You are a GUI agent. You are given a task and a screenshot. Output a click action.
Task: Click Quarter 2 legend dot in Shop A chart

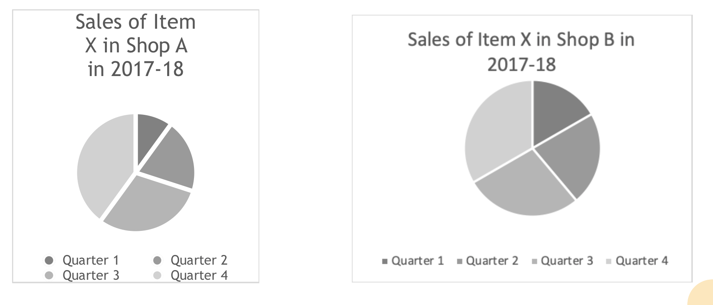157,260
